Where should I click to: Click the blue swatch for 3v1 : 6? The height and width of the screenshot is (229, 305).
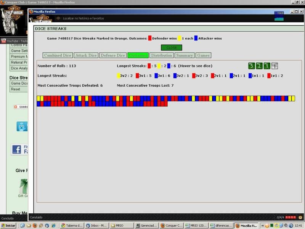[156, 76]
